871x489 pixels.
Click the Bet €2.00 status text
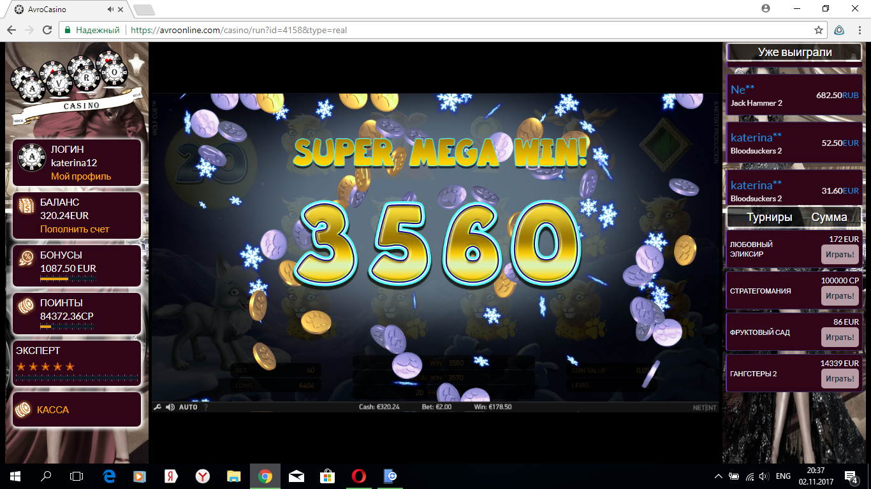click(x=437, y=407)
